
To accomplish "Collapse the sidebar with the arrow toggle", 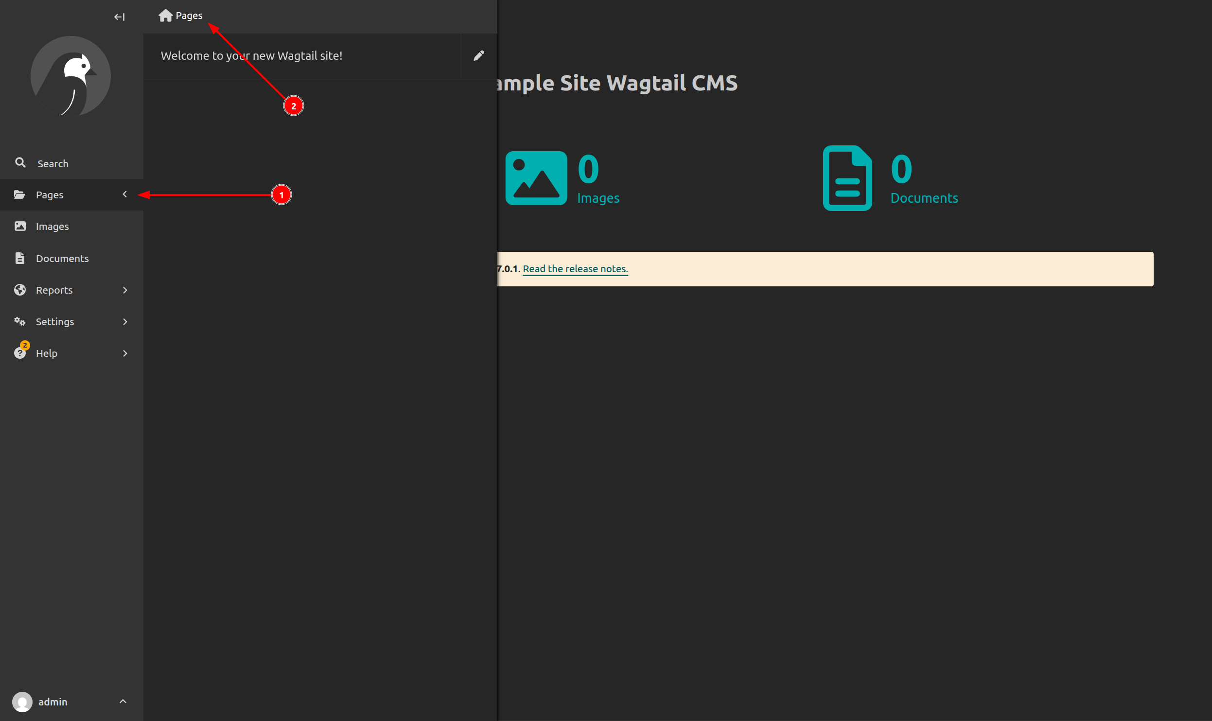I will coord(120,17).
